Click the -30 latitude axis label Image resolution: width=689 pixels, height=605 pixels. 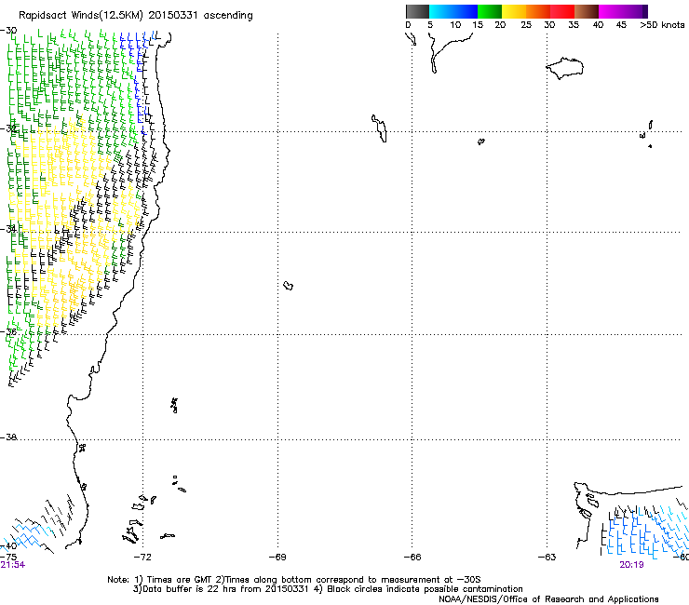click(8, 31)
